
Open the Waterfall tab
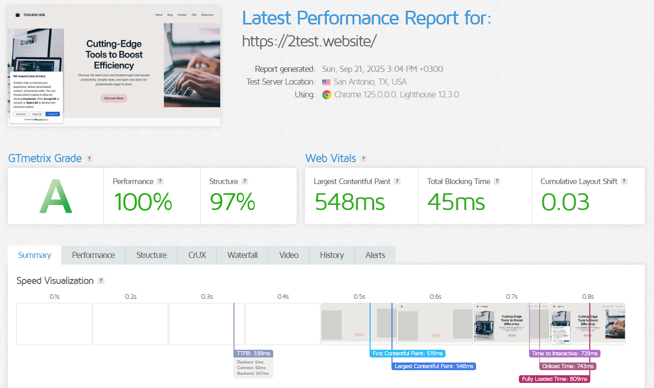(243, 255)
